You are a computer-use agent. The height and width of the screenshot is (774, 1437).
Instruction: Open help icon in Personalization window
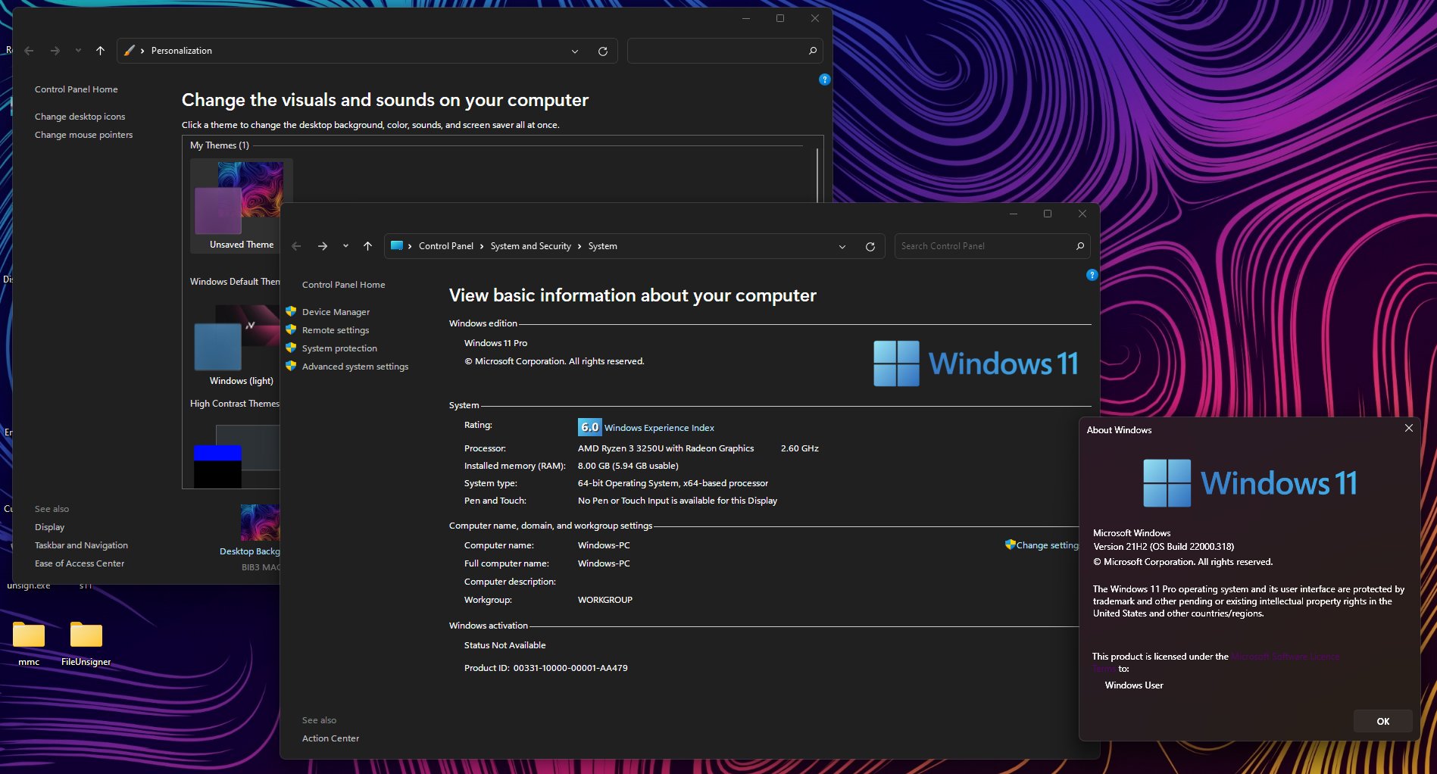pyautogui.click(x=825, y=80)
